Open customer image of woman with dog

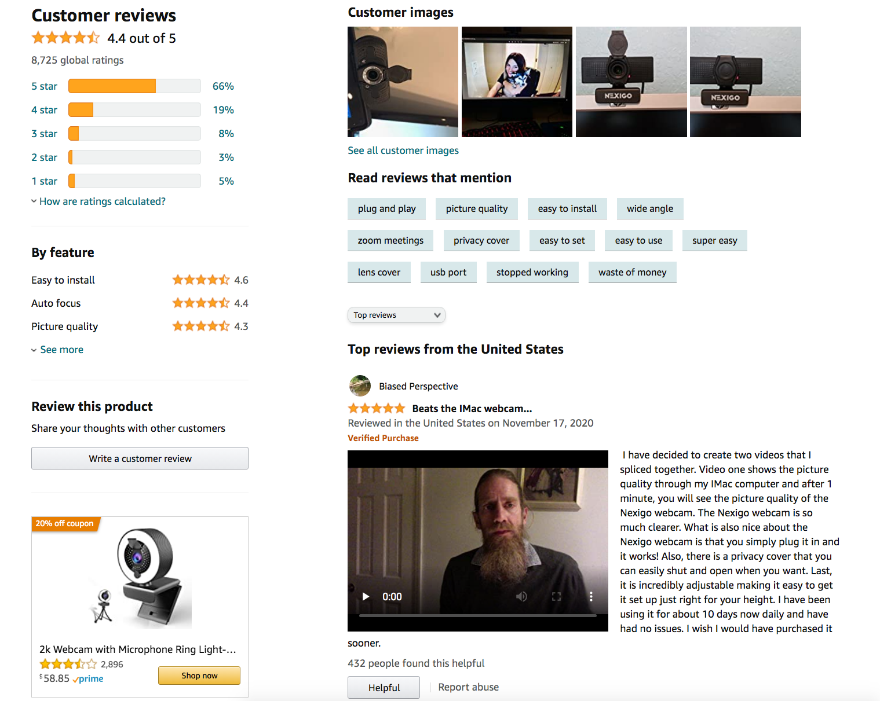click(517, 82)
